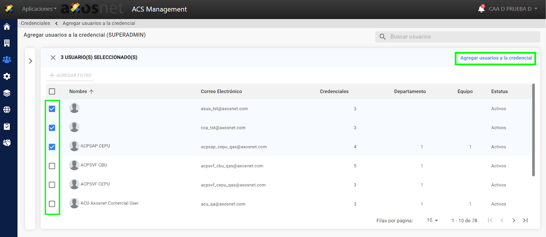Expand the CAA D PRUEBA D user menu

click(x=513, y=9)
